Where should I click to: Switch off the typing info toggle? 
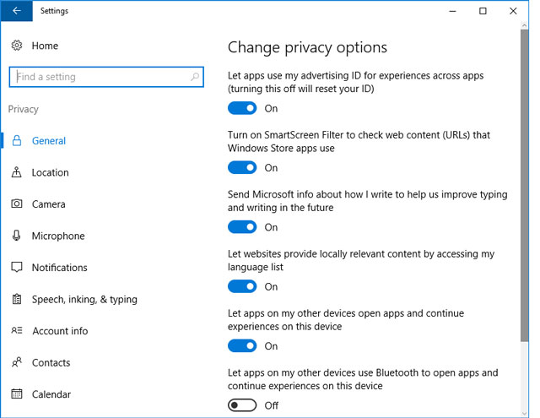242,227
